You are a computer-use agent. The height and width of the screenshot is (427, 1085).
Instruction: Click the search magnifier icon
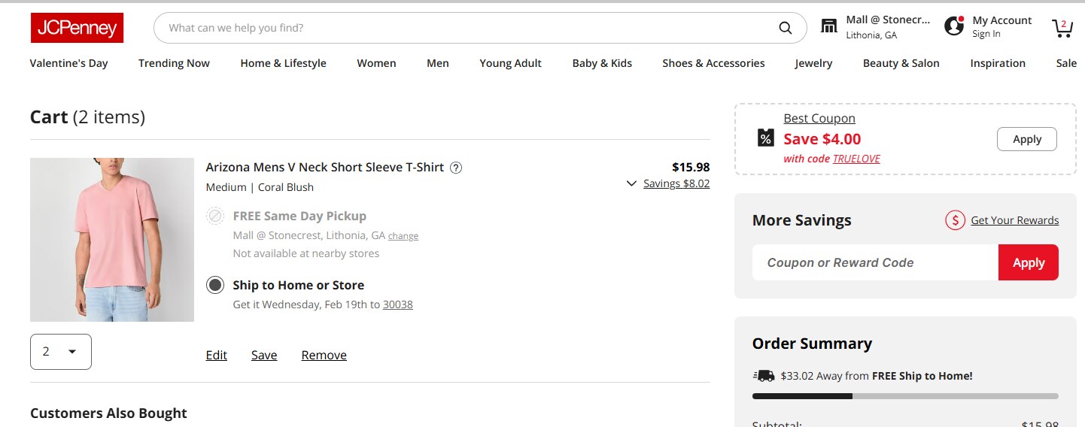click(785, 29)
